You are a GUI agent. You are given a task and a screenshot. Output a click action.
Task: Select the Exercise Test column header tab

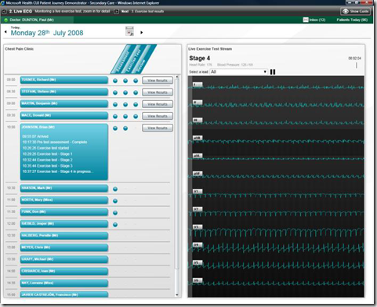[x=132, y=60]
